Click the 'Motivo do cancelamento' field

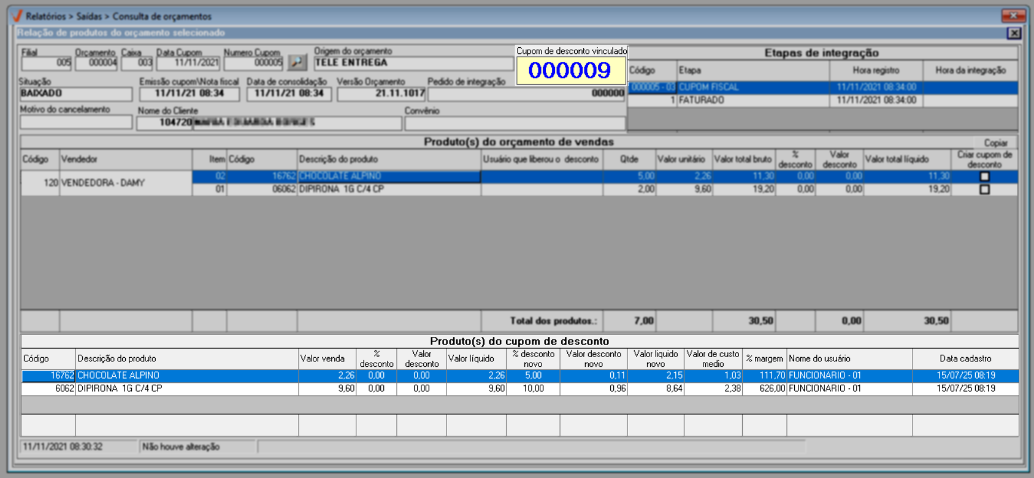[75, 122]
